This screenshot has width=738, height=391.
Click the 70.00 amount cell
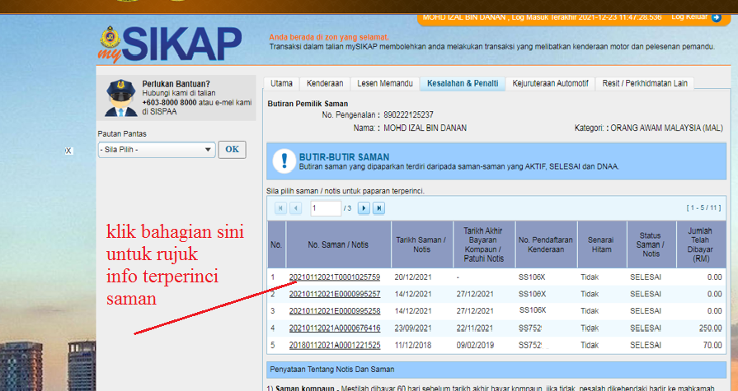pyautogui.click(x=712, y=345)
